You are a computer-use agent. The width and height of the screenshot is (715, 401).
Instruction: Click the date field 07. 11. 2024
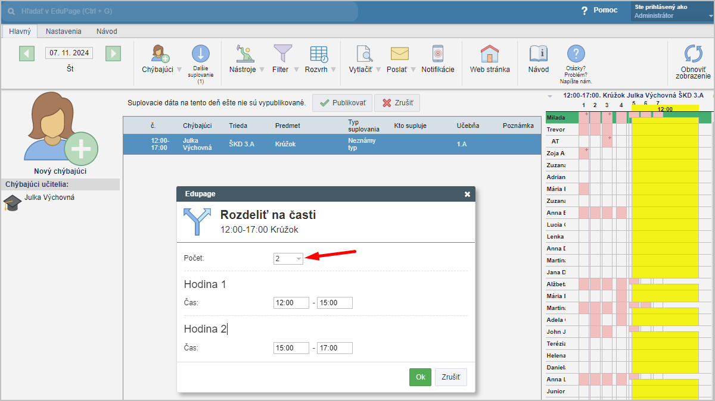tap(70, 53)
